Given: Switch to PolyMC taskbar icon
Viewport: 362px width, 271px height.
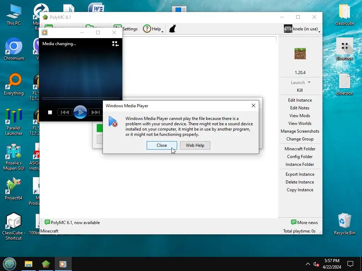Looking at the screenshot, I should [46, 264].
